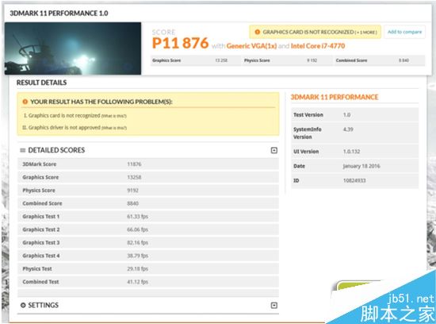Select the Graphics Score row in detailed scores
The width and height of the screenshot is (436, 324).
click(148, 177)
